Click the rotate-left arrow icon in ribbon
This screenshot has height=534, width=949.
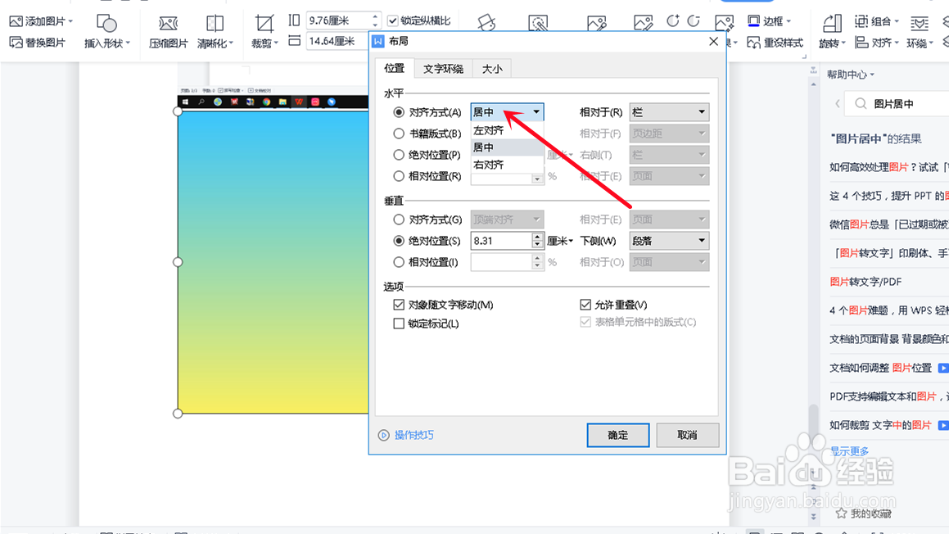click(x=673, y=21)
